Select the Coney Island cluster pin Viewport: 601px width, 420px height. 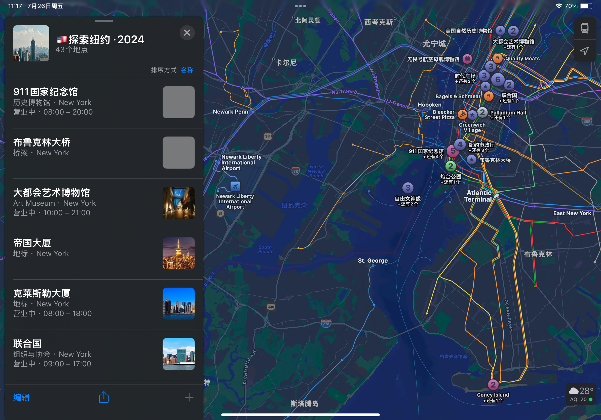[493, 385]
